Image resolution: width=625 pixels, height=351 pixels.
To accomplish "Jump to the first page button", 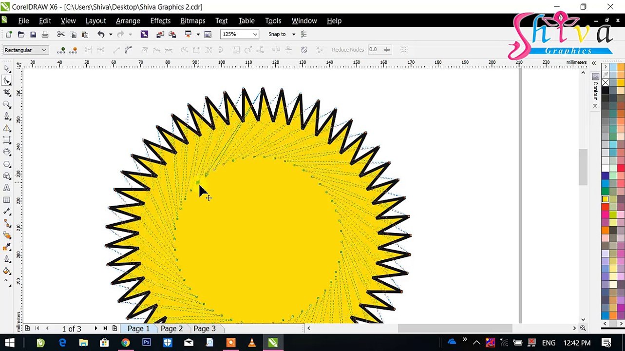I will click(x=37, y=329).
